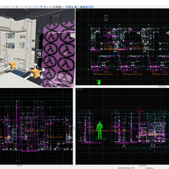Click the front view scroll-left arrow
169x169 pixels.
(77, 166)
